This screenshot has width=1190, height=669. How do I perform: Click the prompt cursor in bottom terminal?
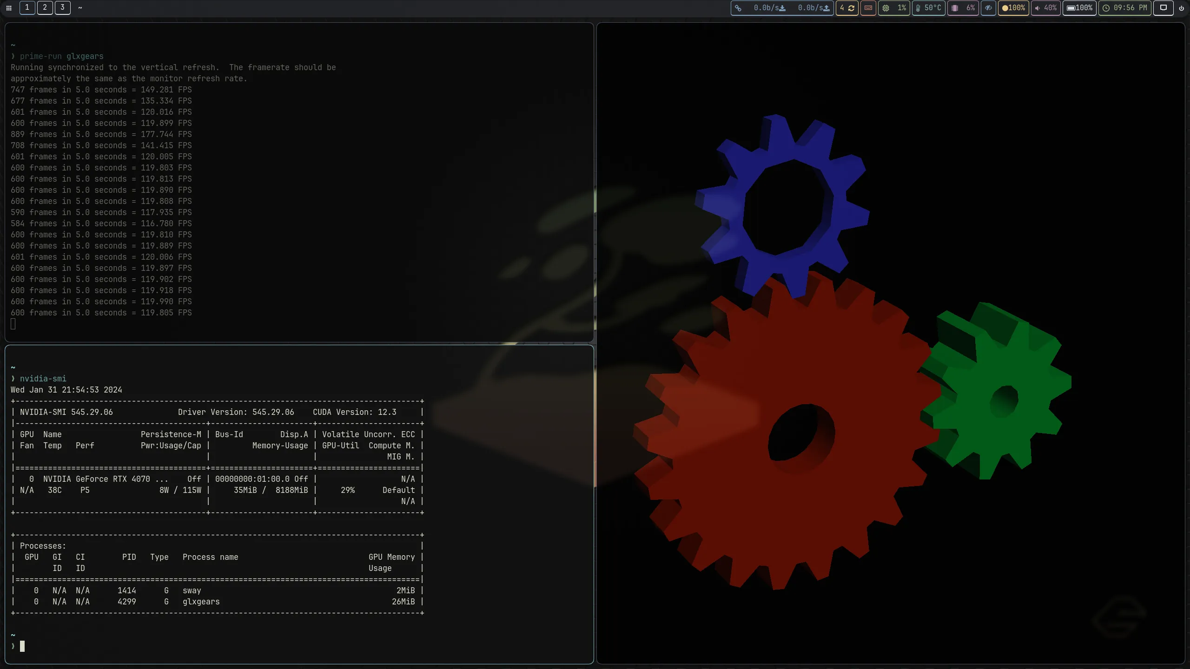(22, 646)
